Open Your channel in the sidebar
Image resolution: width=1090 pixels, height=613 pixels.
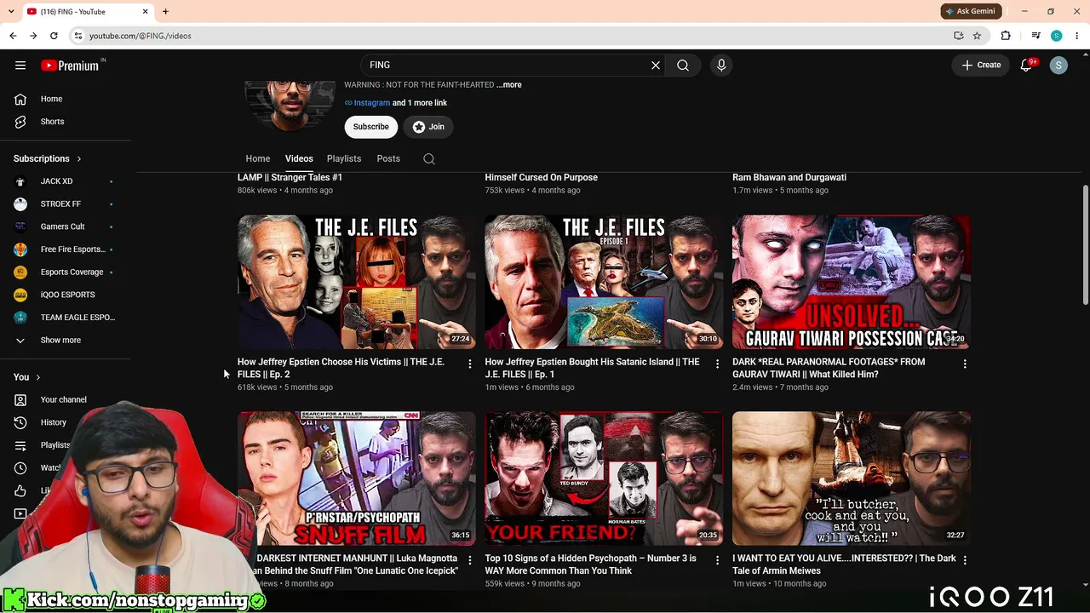pyautogui.click(x=65, y=399)
